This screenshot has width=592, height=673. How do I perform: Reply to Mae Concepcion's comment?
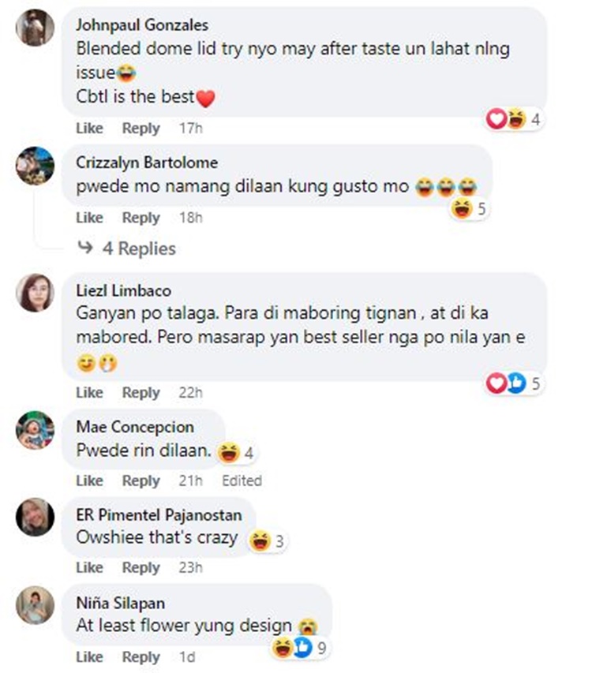click(141, 480)
